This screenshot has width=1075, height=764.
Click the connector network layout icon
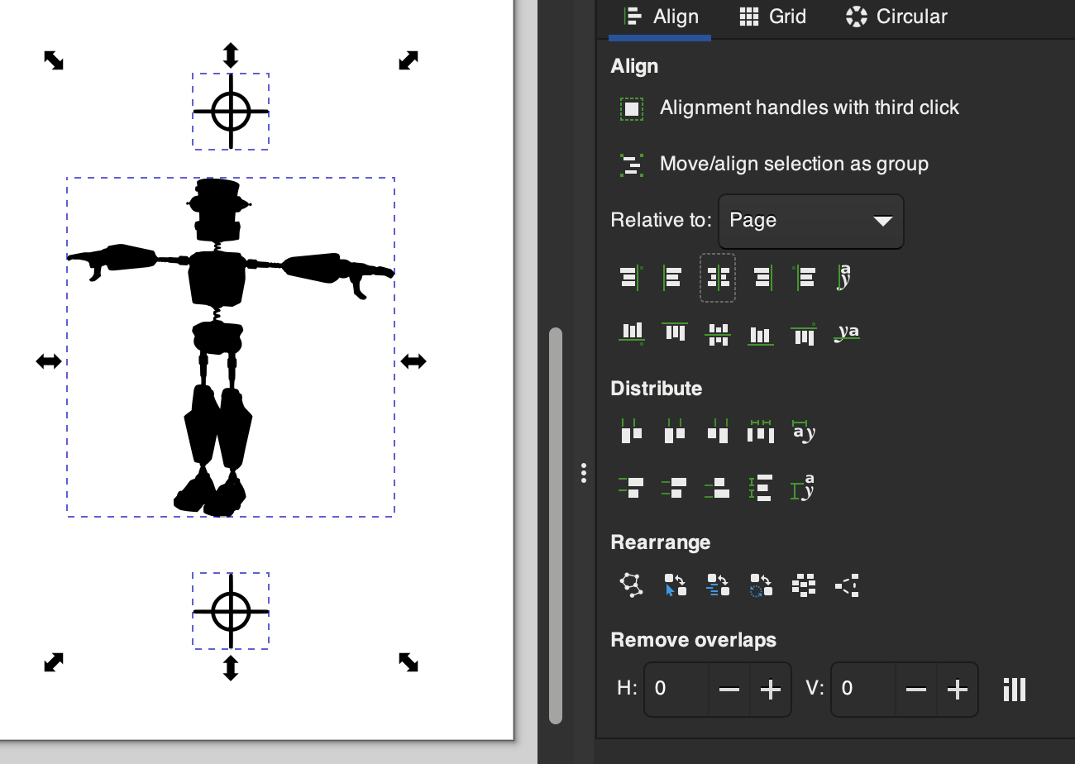[x=632, y=585]
